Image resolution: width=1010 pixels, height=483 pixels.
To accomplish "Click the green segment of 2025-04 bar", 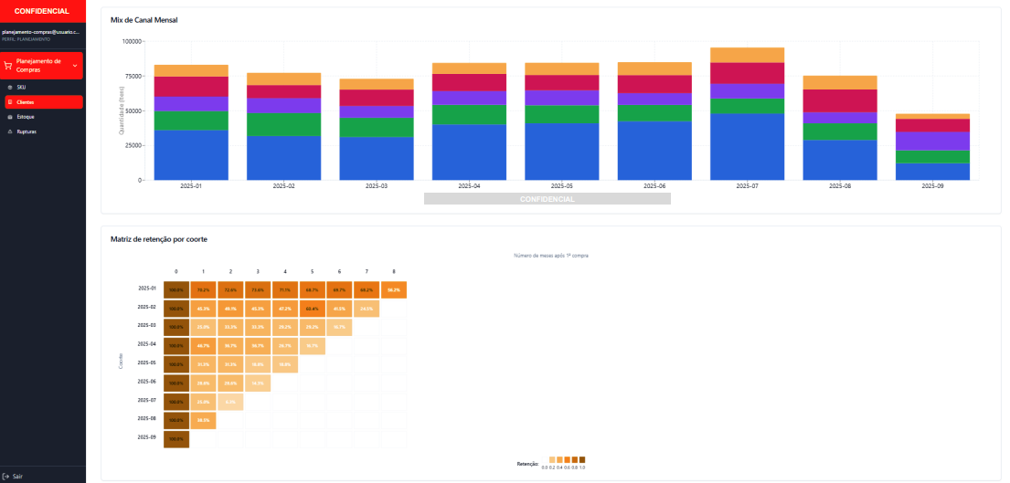I will pyautogui.click(x=469, y=114).
